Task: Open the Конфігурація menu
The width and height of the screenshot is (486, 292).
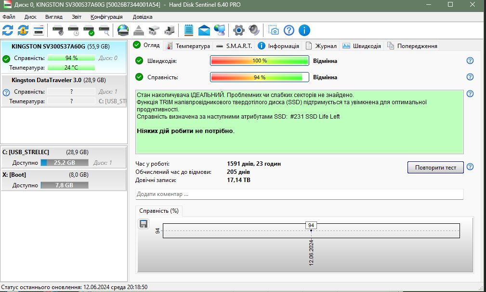Action: (106, 17)
